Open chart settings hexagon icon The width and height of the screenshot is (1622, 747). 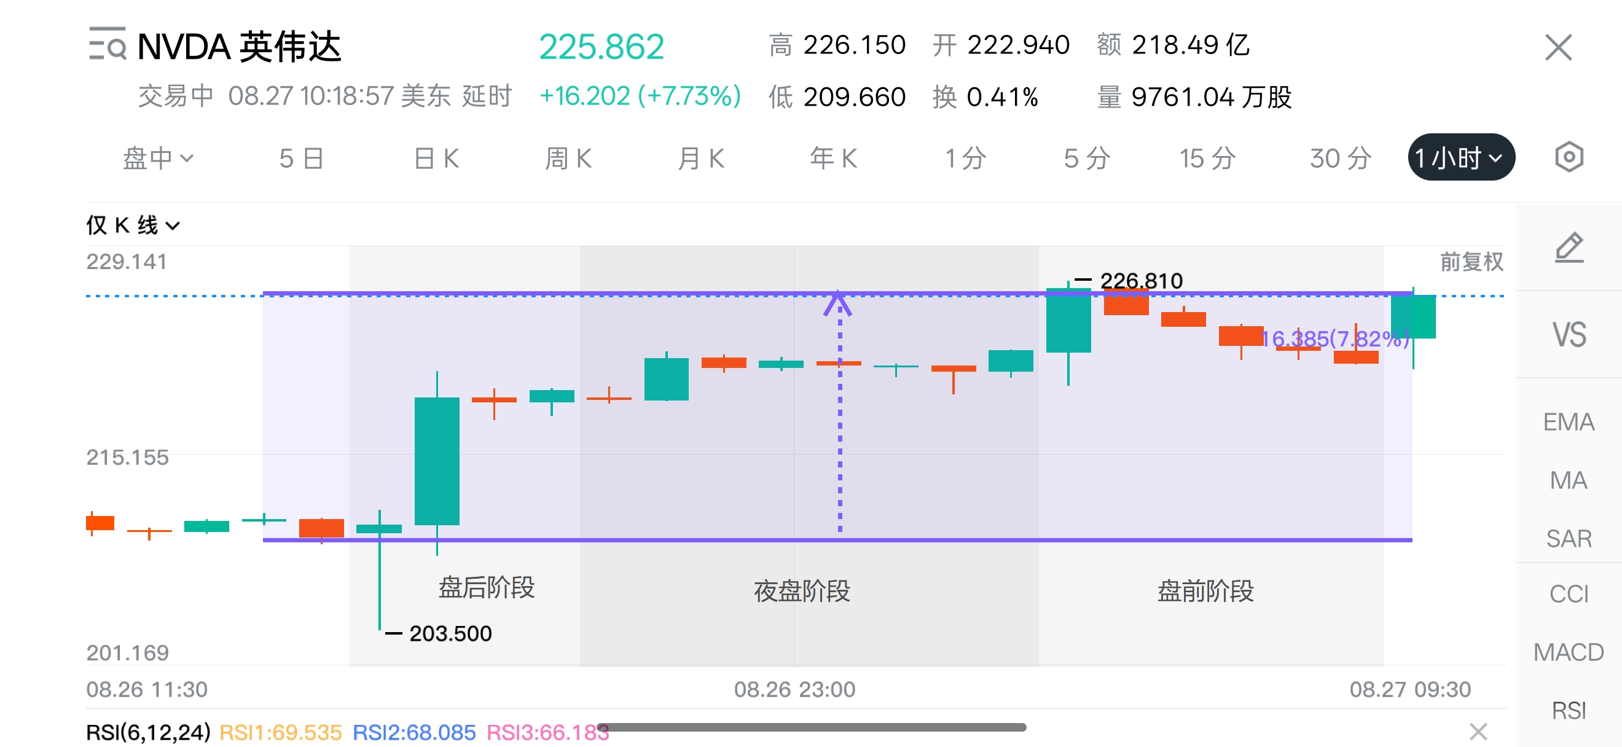pyautogui.click(x=1569, y=157)
